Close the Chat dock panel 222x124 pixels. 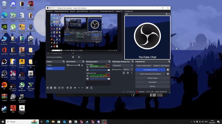coord(169,14)
